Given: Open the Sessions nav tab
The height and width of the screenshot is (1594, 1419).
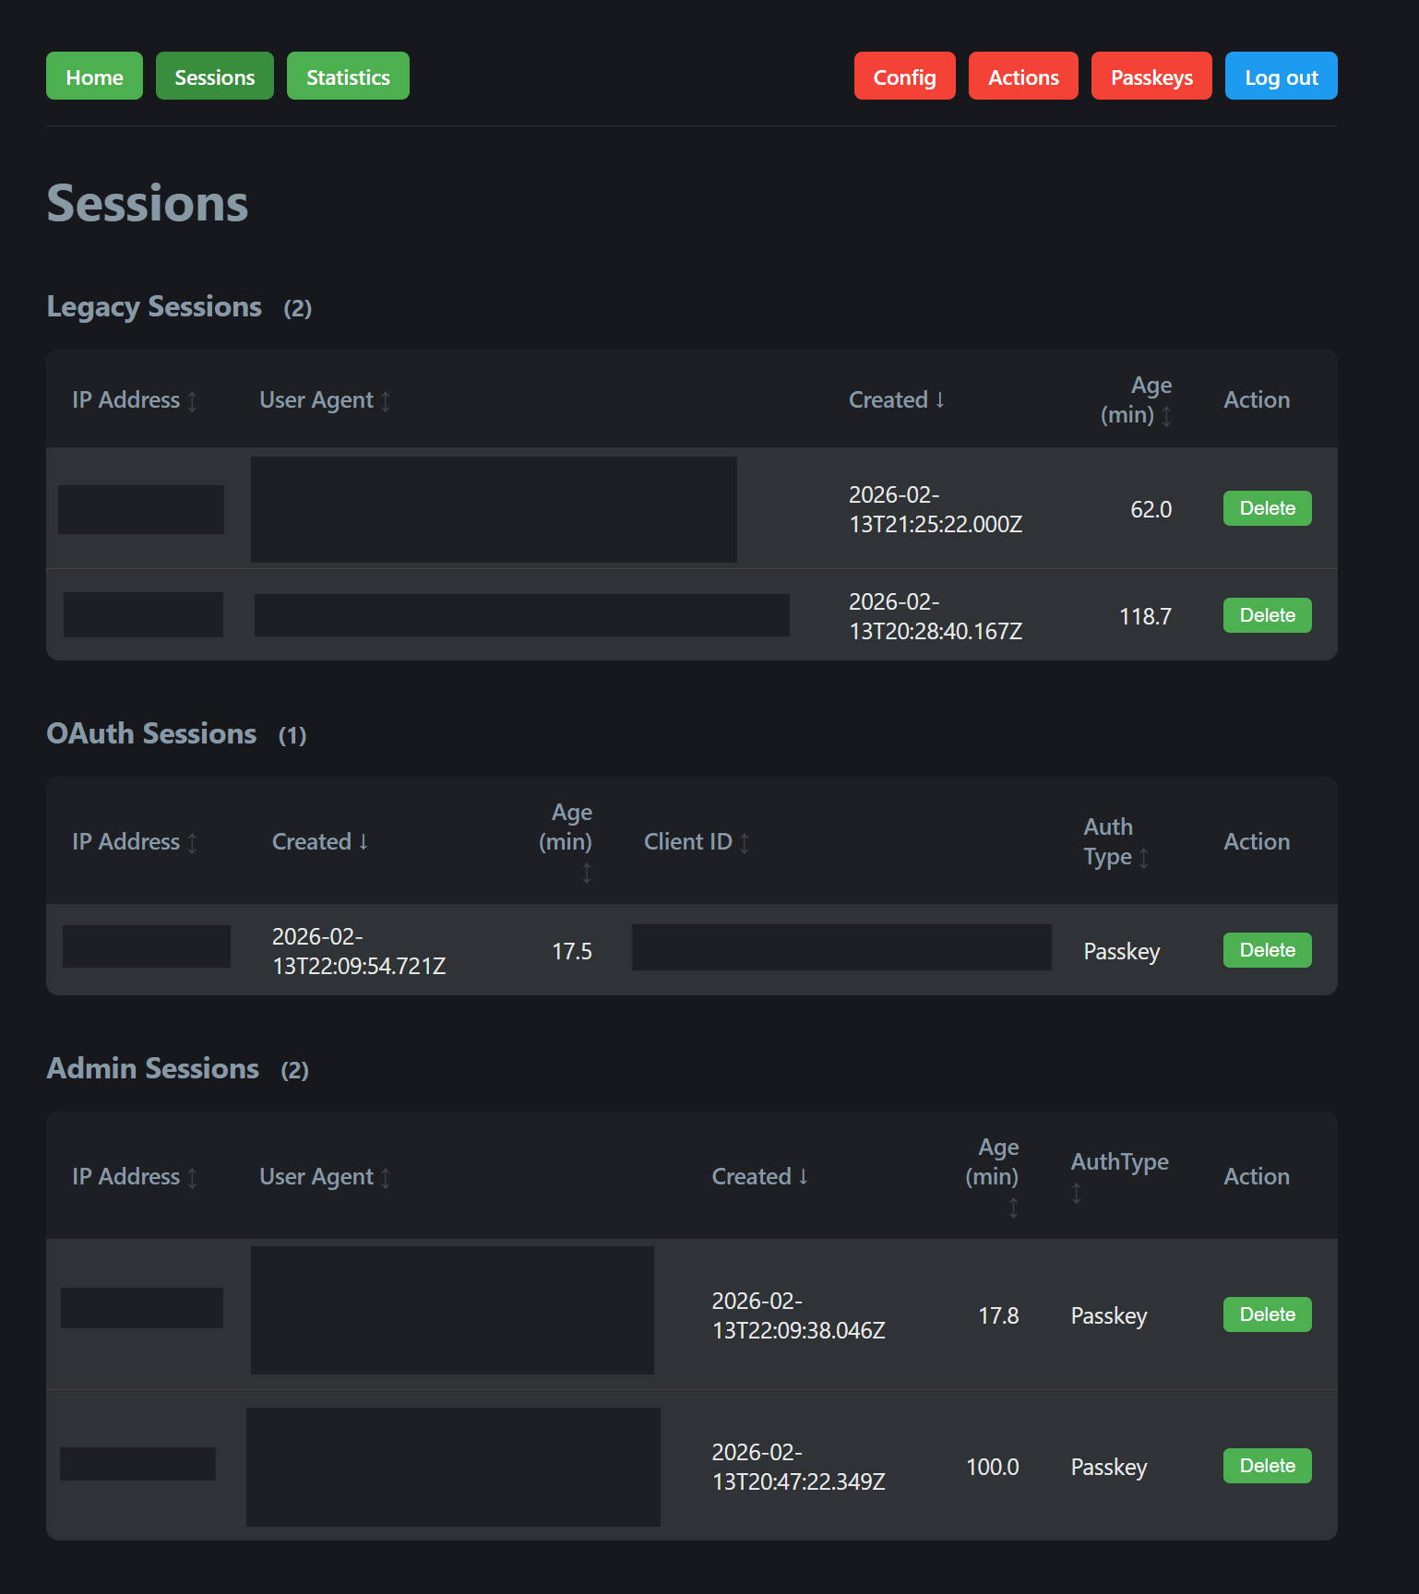Looking at the screenshot, I should pyautogui.click(x=214, y=77).
